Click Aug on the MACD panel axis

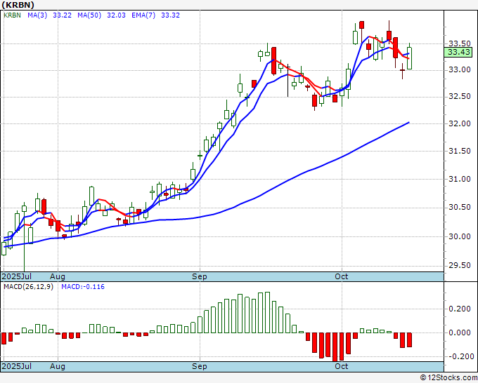(x=58, y=366)
